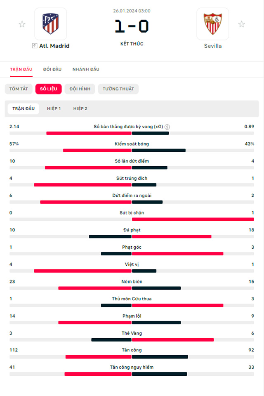Favorite Atl. Madrid with the star icon
Viewport: 264px width, 396px height.
pos(22,24)
